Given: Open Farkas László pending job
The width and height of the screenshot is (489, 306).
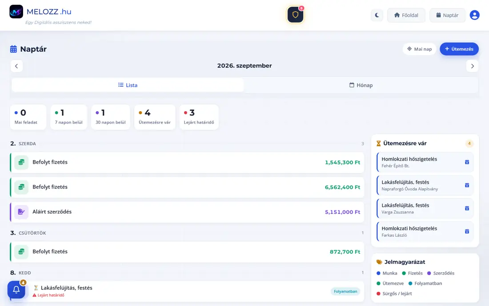Looking at the screenshot, I should tap(425, 231).
